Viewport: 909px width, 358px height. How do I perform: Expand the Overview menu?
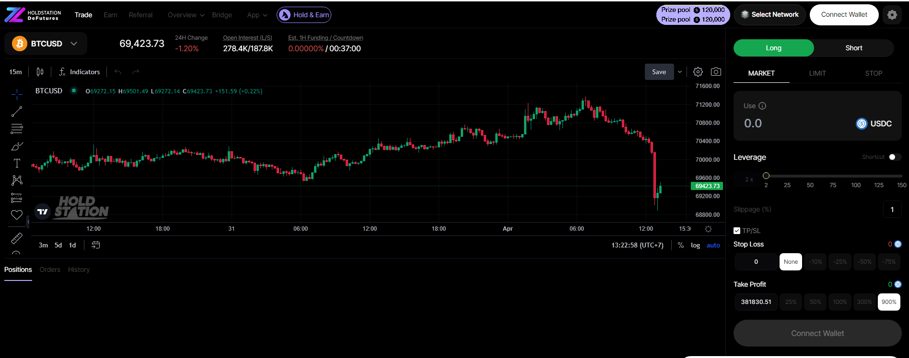tap(186, 15)
